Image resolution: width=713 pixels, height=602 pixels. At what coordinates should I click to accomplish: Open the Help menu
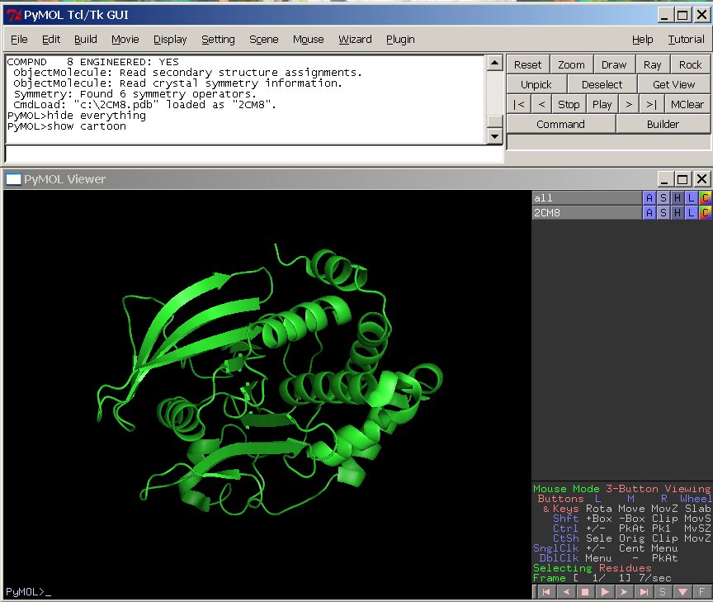pos(643,40)
